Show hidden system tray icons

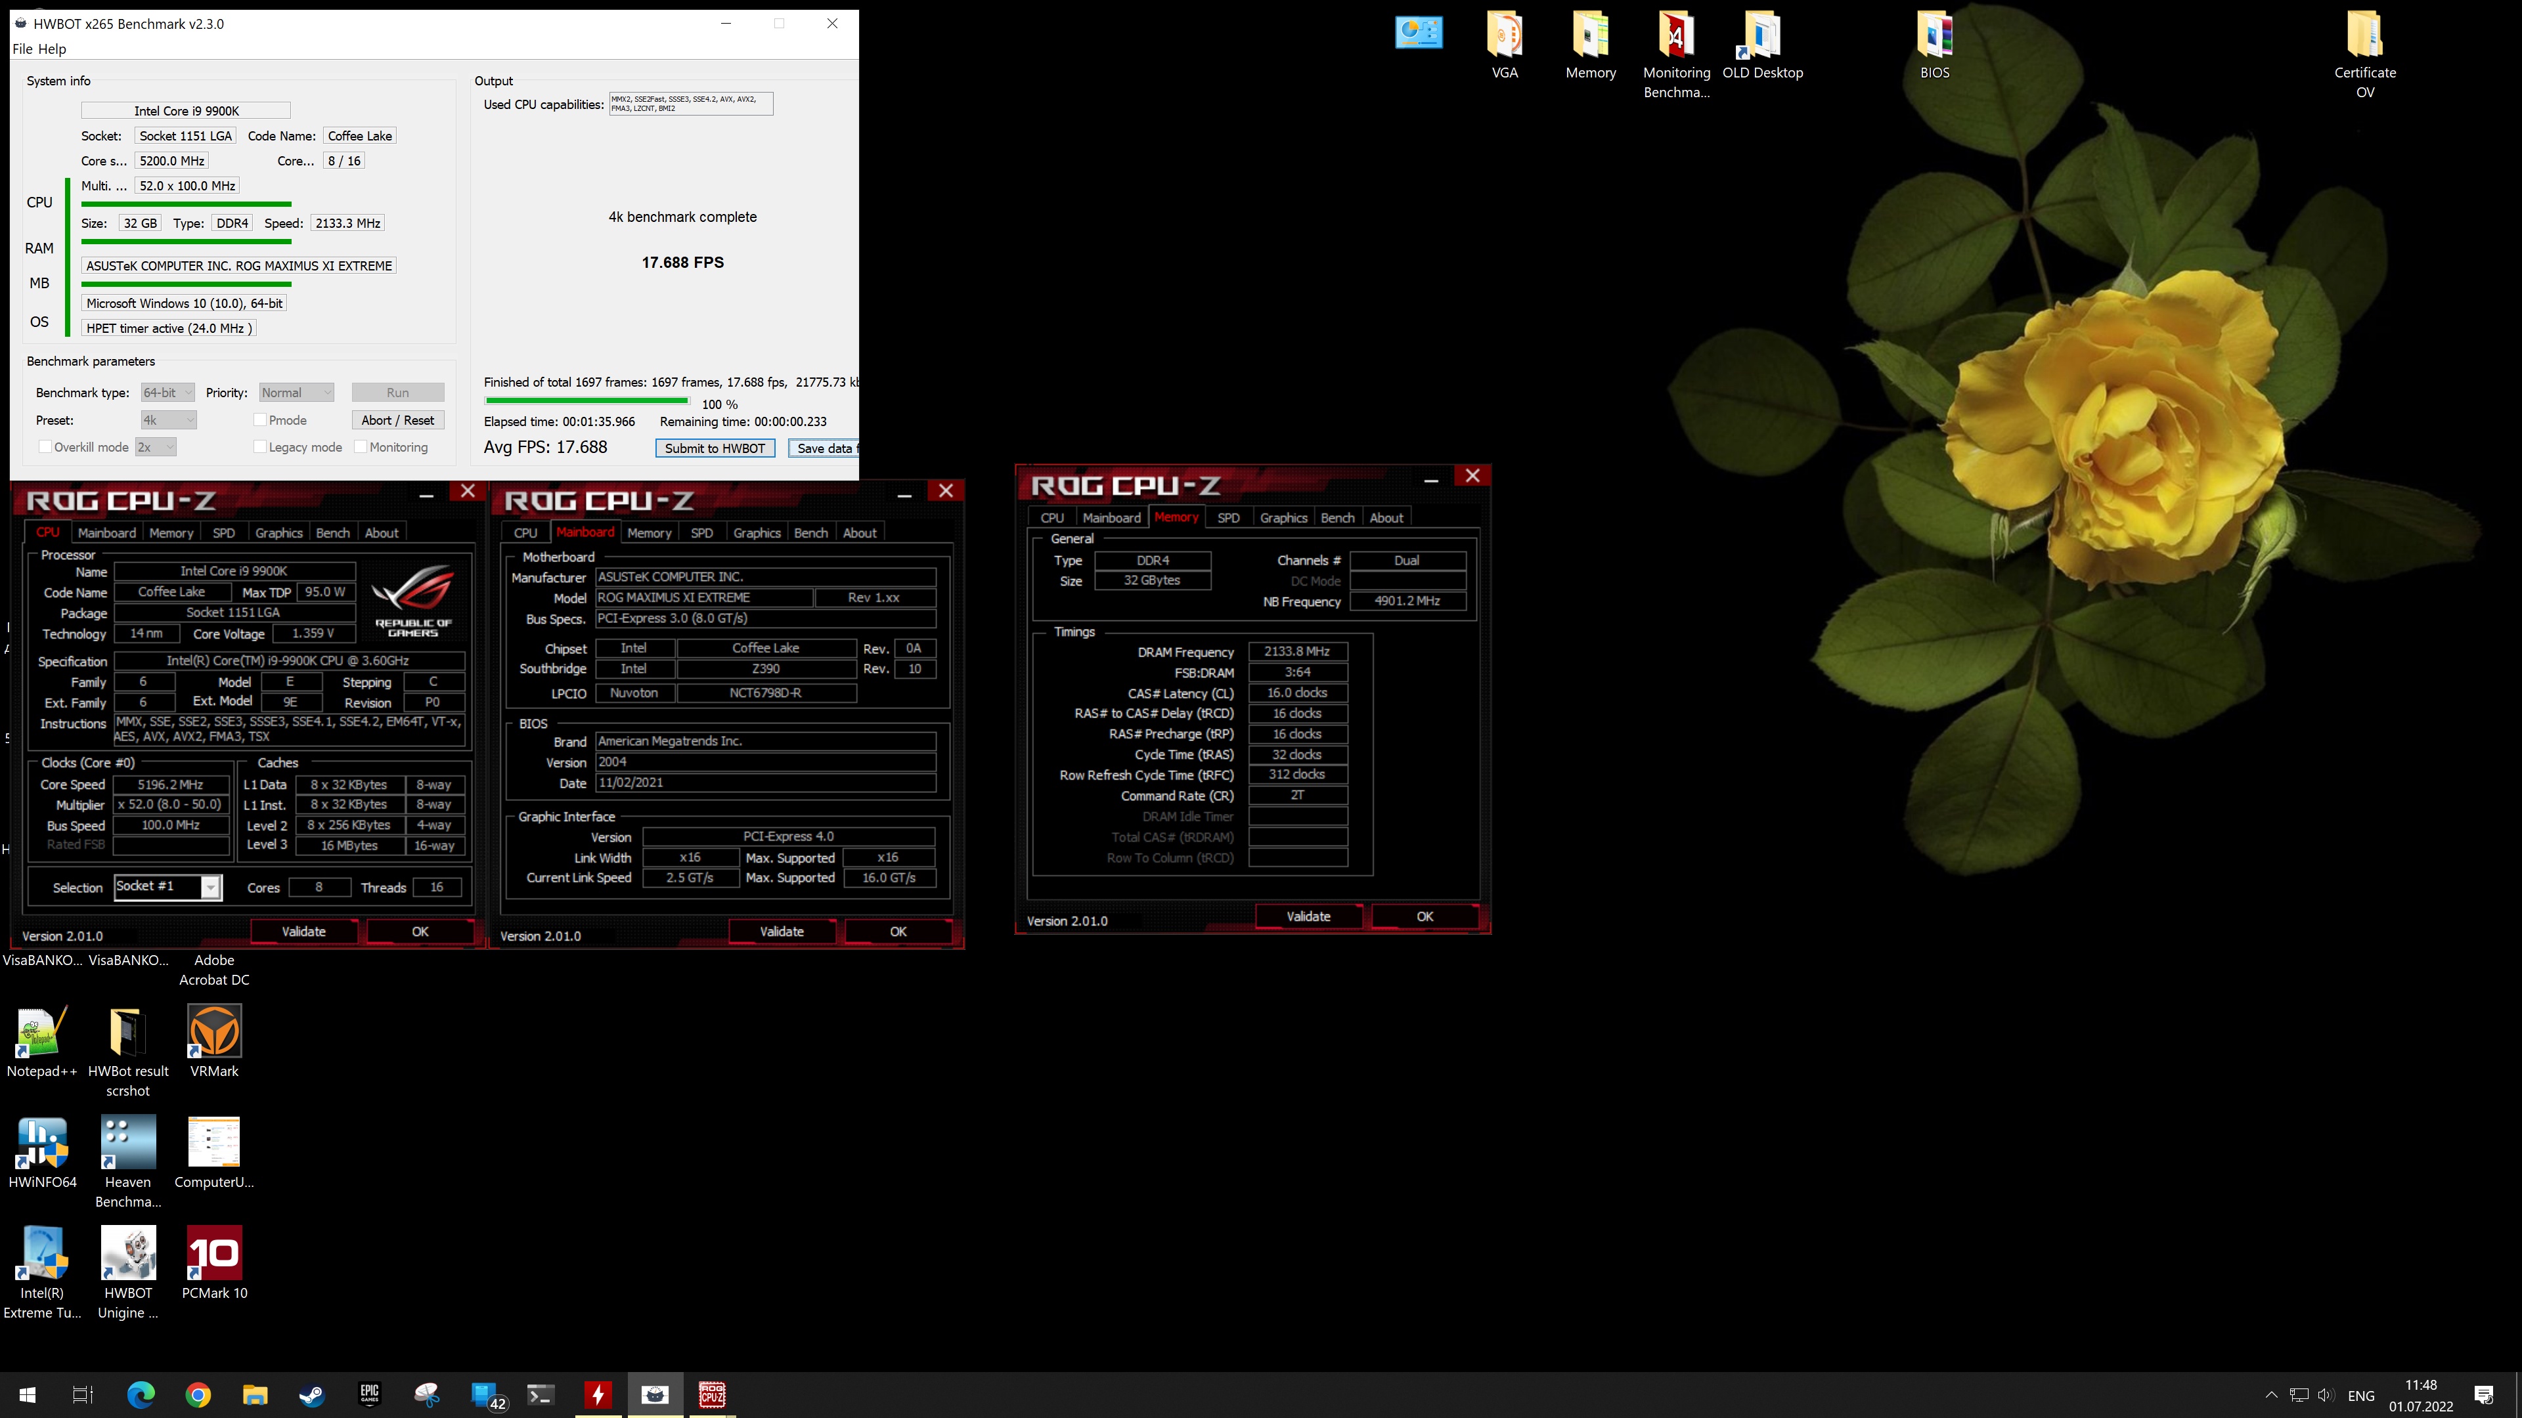[2271, 1394]
